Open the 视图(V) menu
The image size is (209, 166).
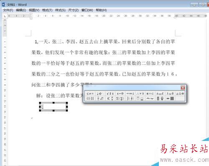click(34, 10)
